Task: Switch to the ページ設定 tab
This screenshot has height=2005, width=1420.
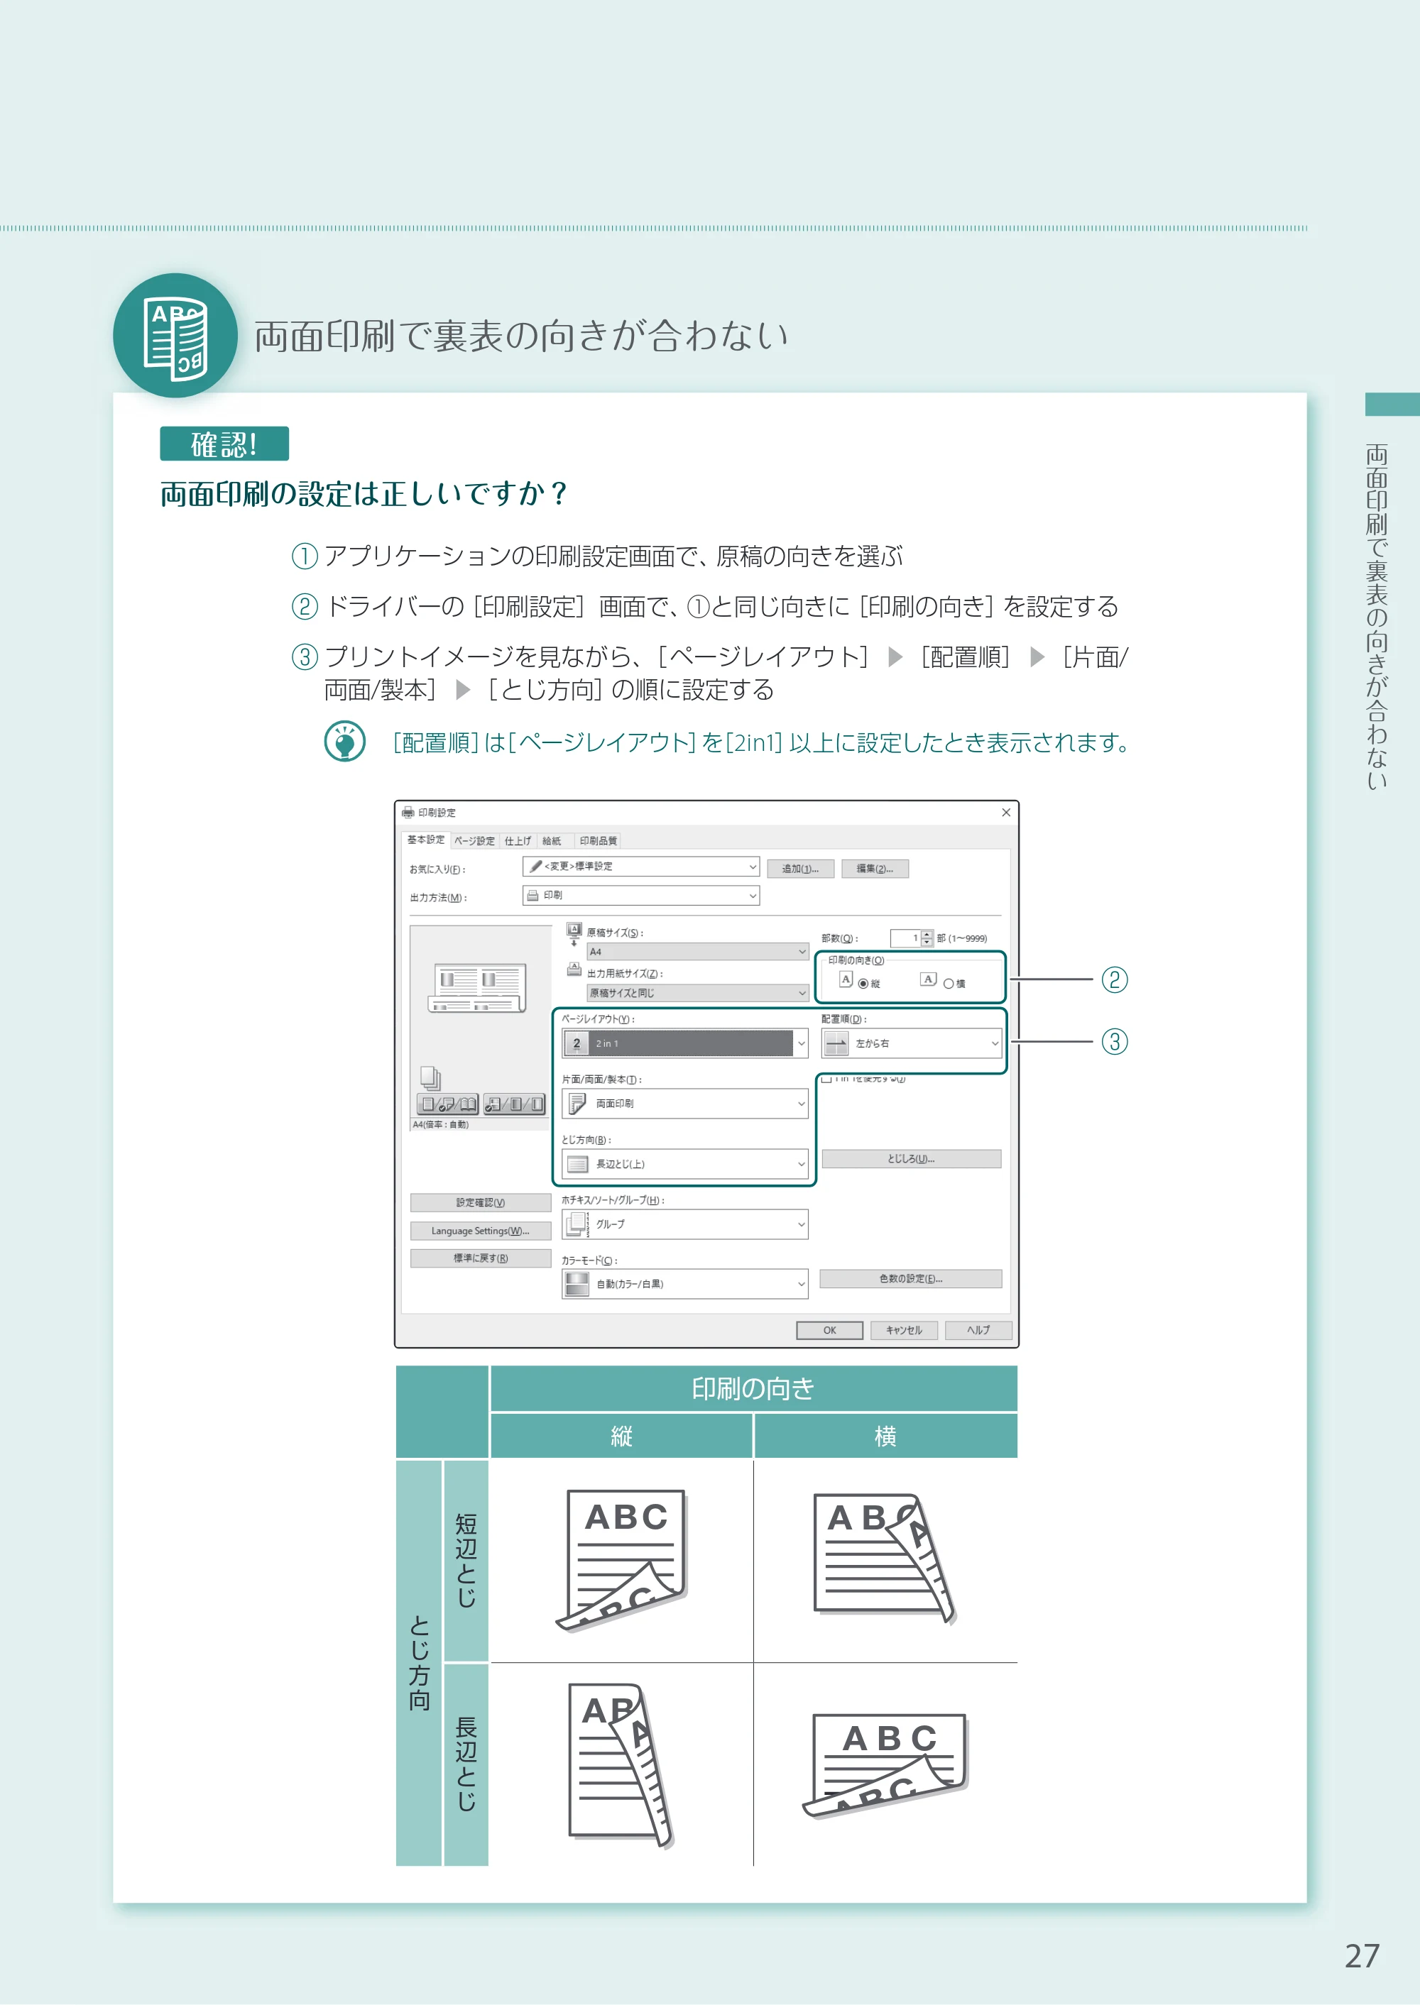Action: 474,841
